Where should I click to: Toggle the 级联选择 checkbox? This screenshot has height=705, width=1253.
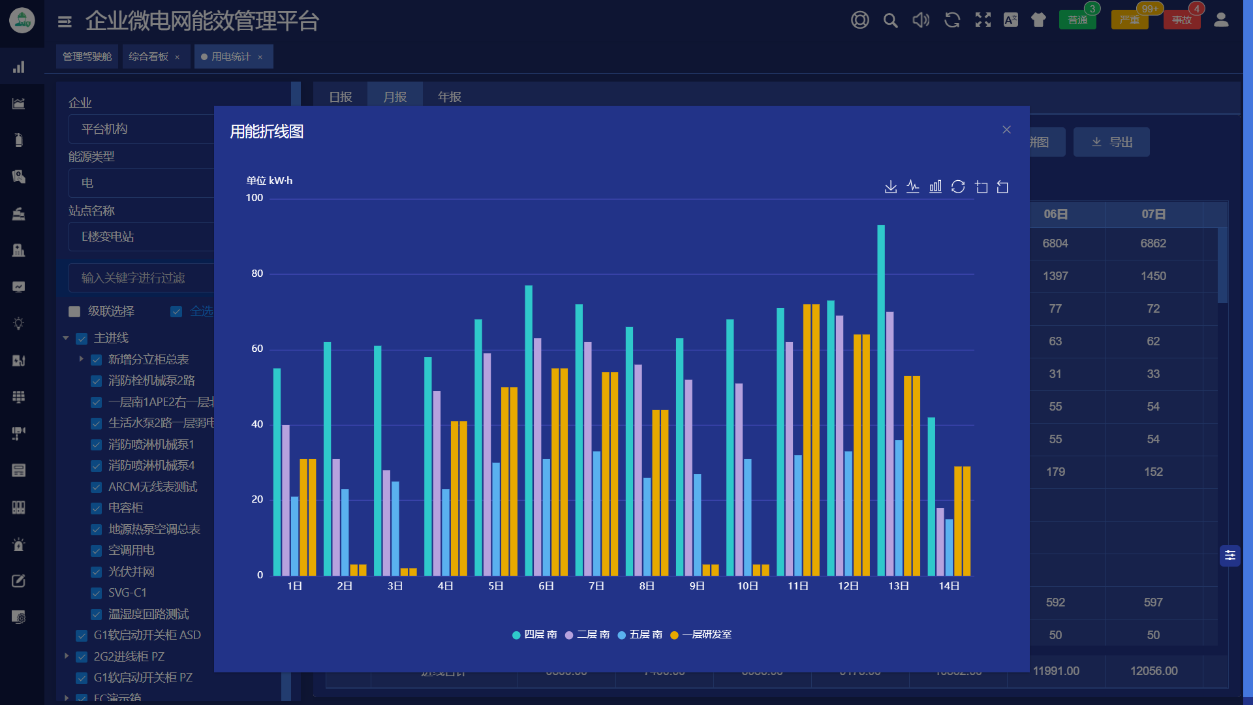pos(74,311)
